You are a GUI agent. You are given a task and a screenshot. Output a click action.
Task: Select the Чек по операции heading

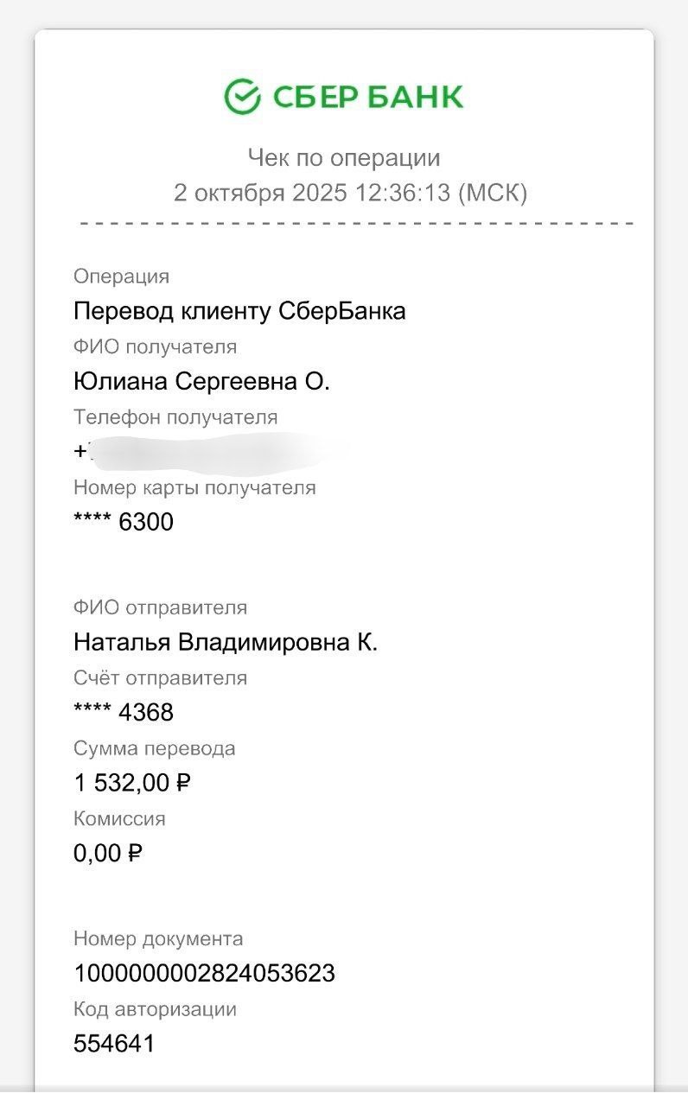[x=344, y=158]
